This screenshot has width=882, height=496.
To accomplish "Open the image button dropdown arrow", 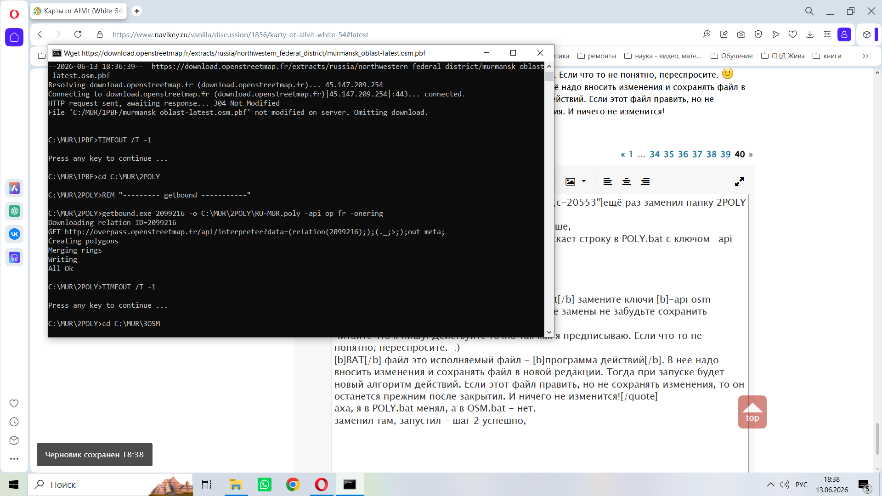I will coord(584,181).
